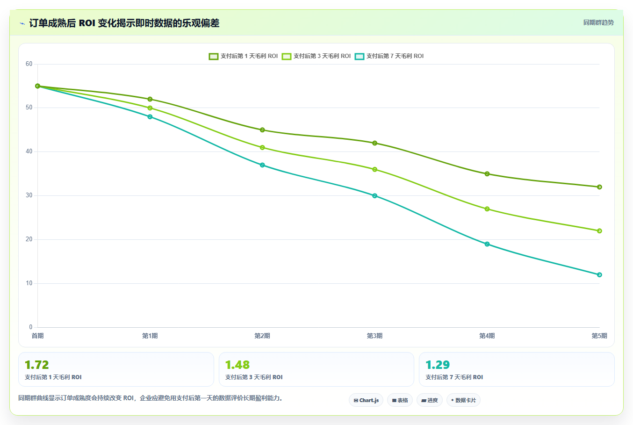Click the y-axis value 30
Image resolution: width=633 pixels, height=425 pixels.
(29, 195)
